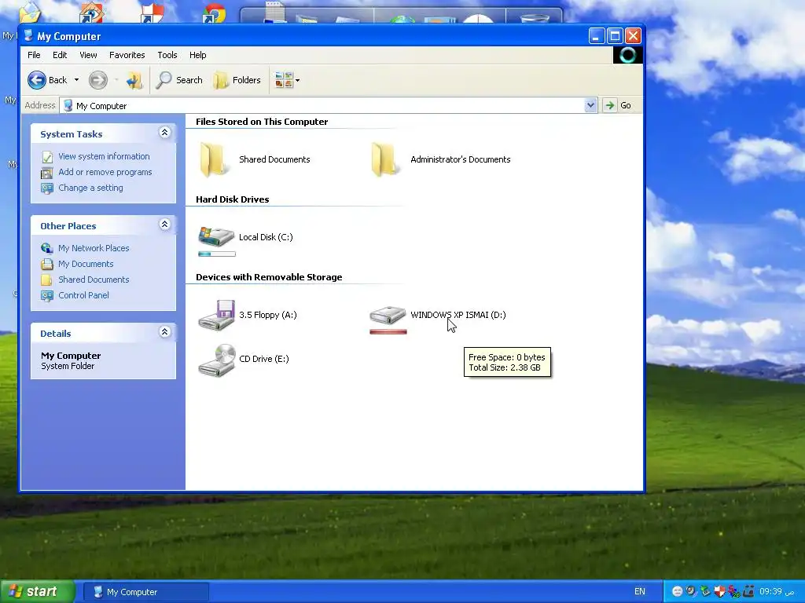Open the Favorites menu
This screenshot has width=805, height=603.
127,55
